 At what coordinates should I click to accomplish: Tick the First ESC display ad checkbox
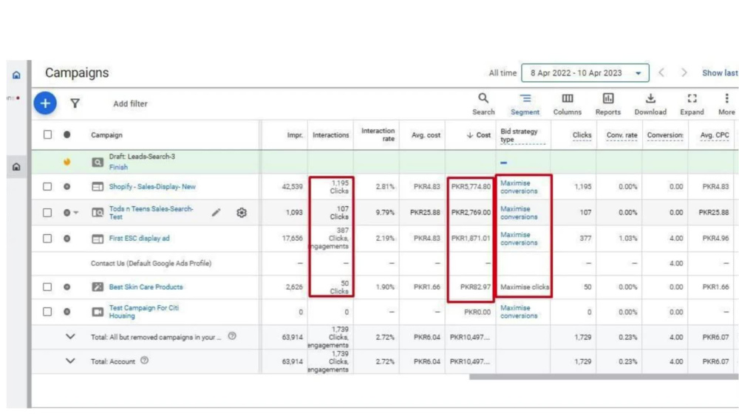point(47,239)
